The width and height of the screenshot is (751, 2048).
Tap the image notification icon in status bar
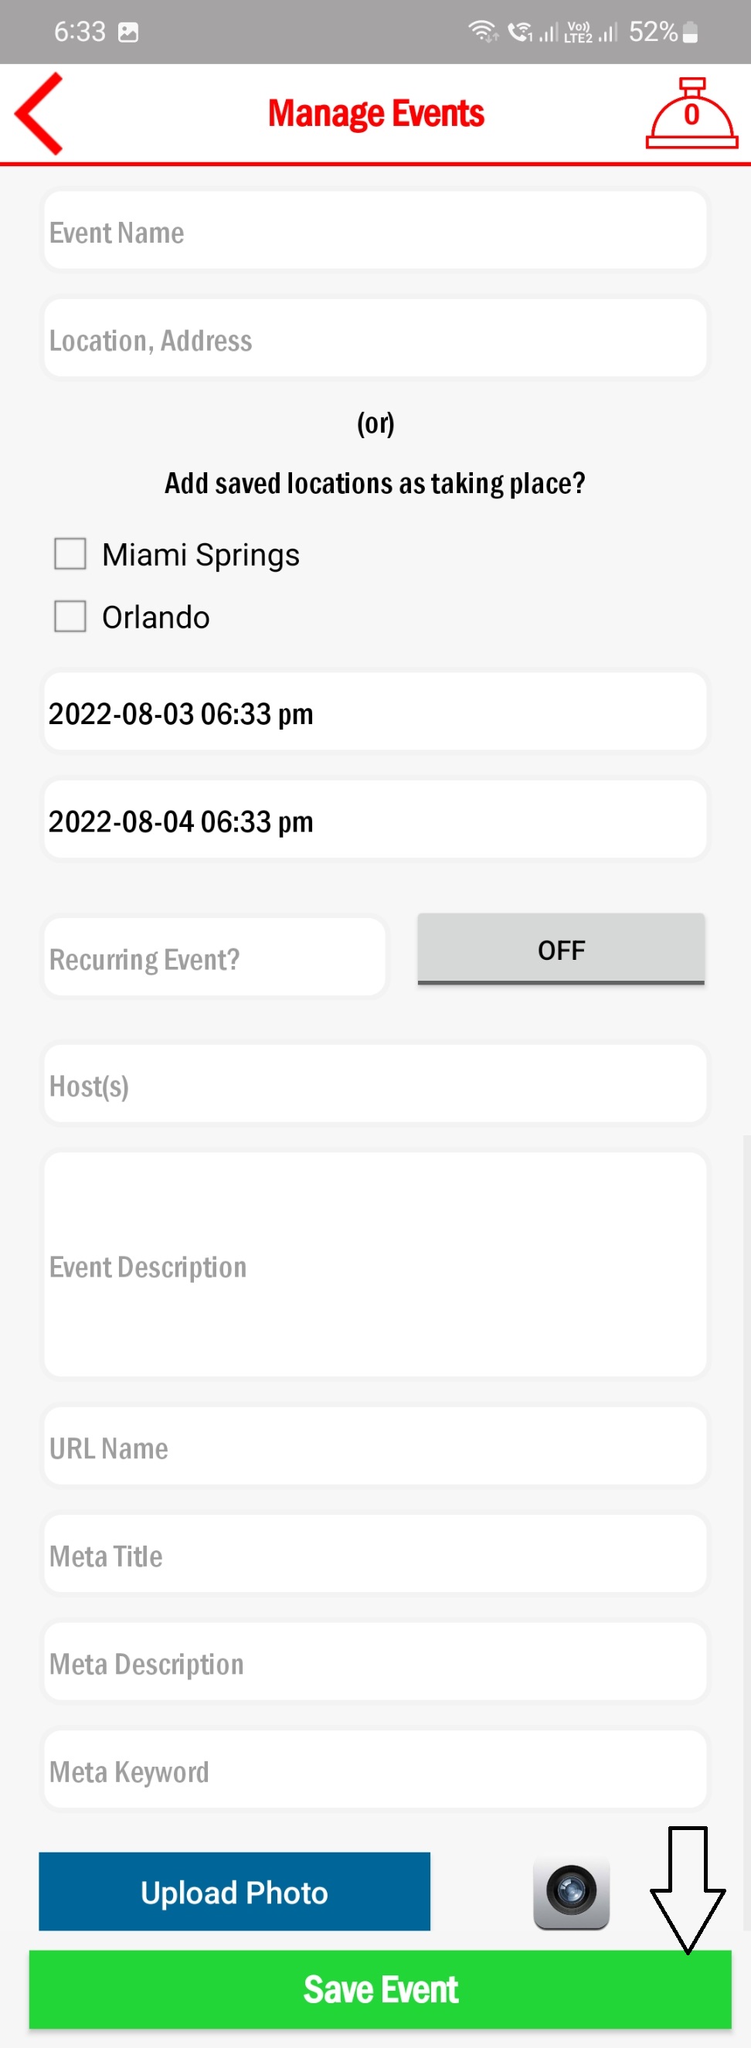128,32
